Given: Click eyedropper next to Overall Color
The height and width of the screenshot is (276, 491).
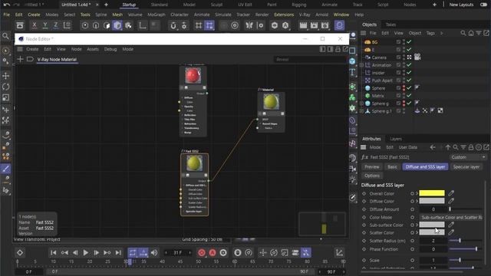Looking at the screenshot, I should tap(451, 193).
